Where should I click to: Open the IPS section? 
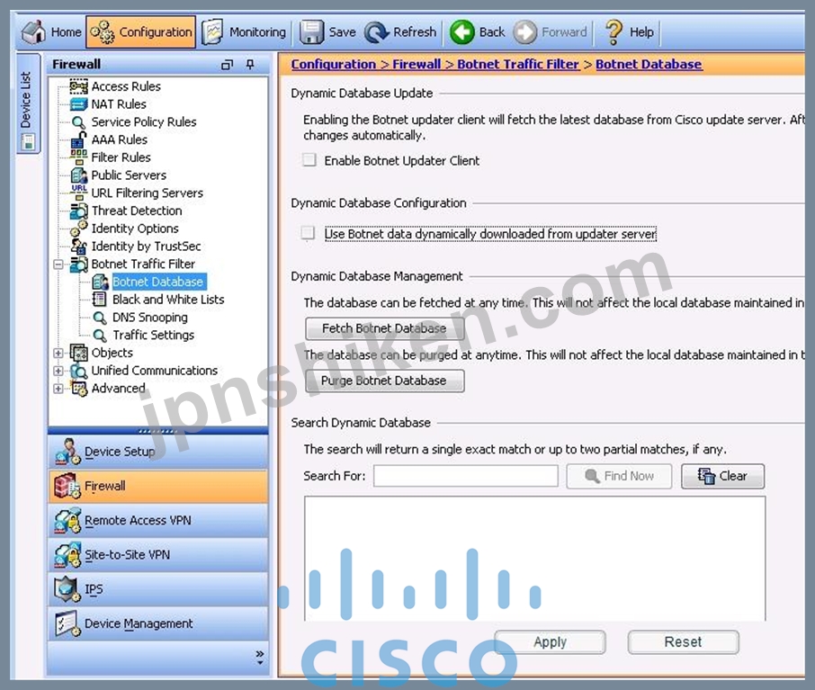(158, 589)
